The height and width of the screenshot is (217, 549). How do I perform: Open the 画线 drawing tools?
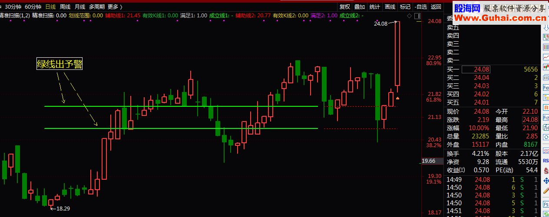[390, 7]
